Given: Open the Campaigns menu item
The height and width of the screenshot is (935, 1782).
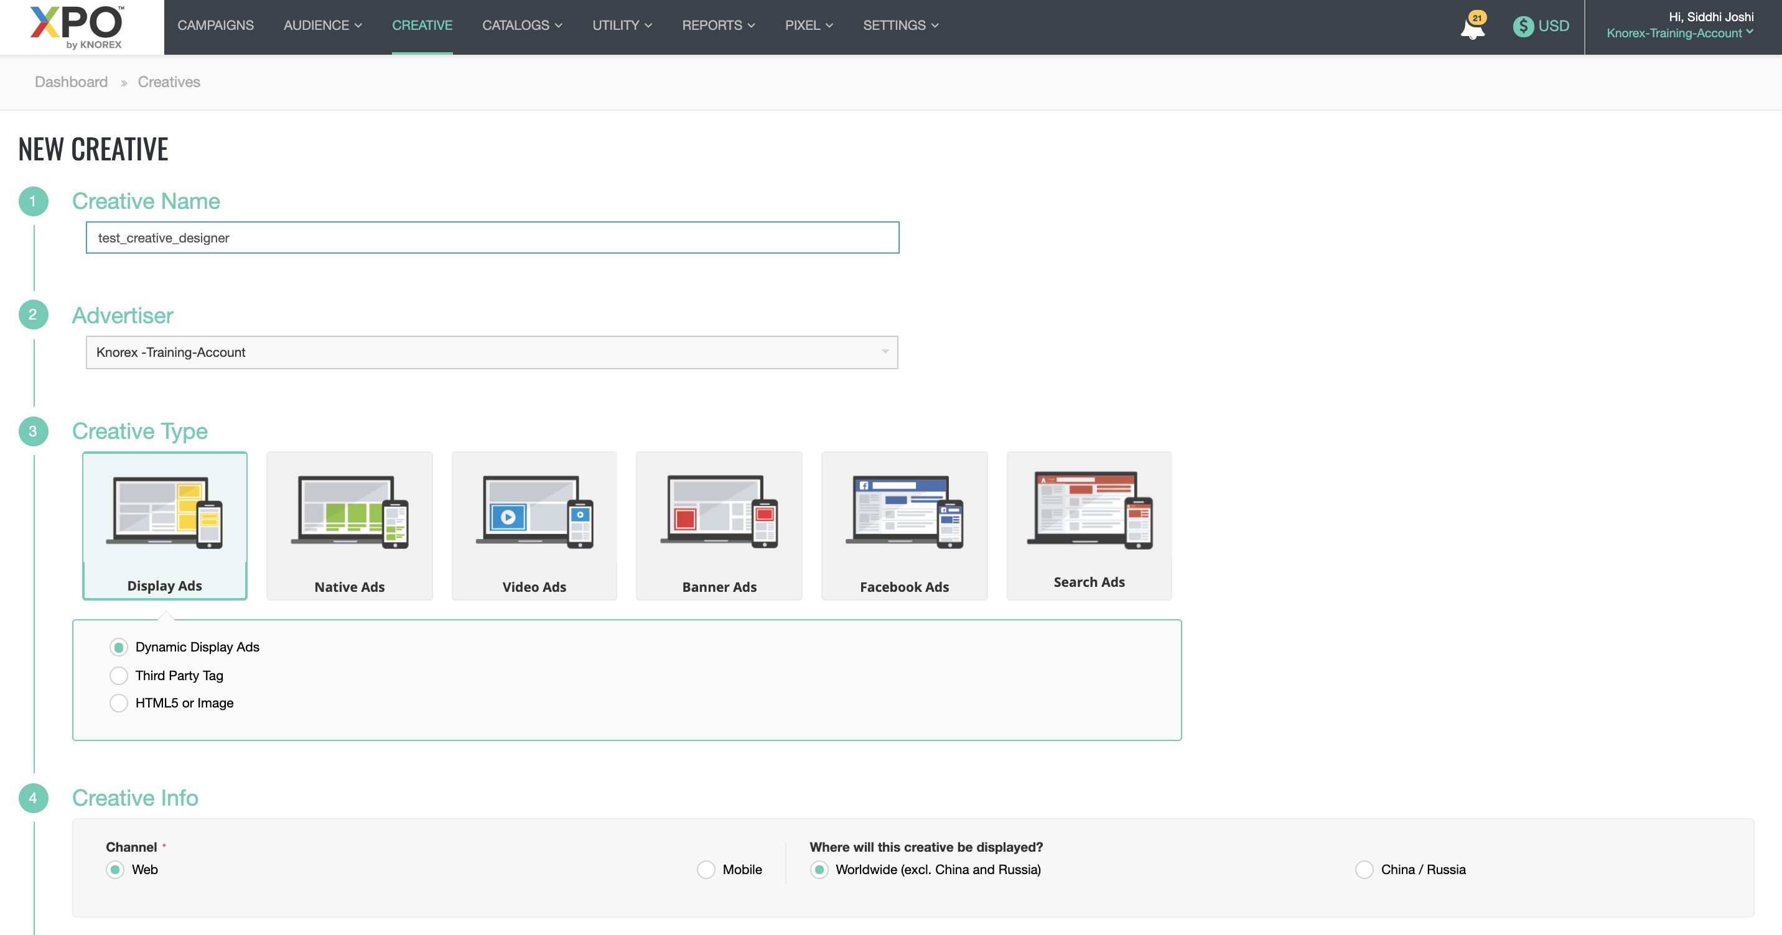Looking at the screenshot, I should point(215,25).
